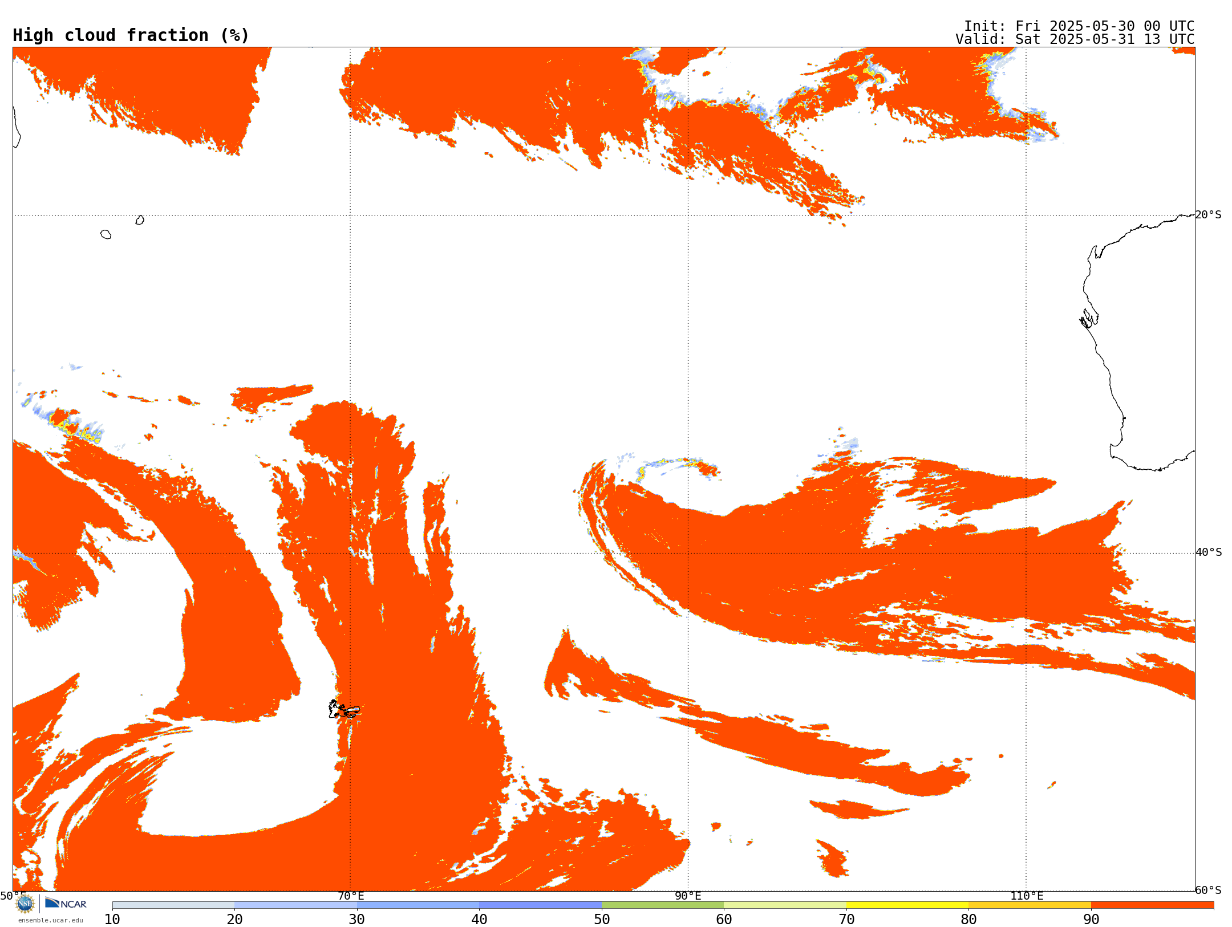Click the colorbar tick label 80
The height and width of the screenshot is (927, 1232).
point(968,920)
